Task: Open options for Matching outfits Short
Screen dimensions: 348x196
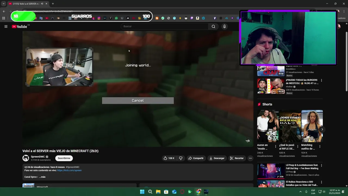Action: click(320, 146)
